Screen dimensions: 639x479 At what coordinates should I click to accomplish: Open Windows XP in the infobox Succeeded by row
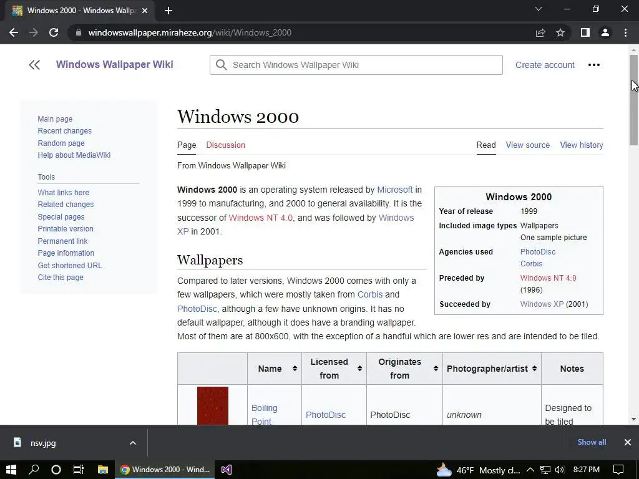coord(542,304)
